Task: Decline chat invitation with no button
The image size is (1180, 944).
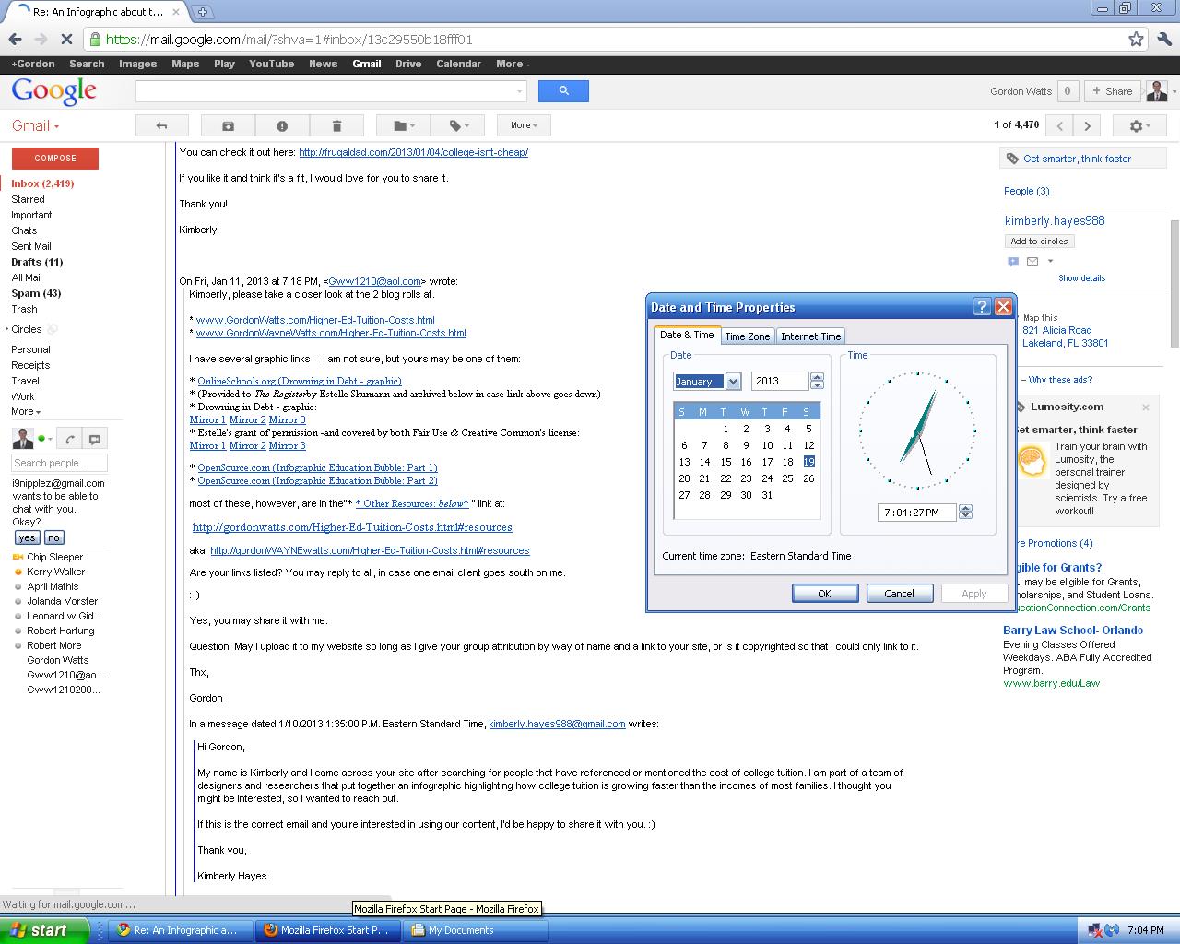Action: click(53, 537)
